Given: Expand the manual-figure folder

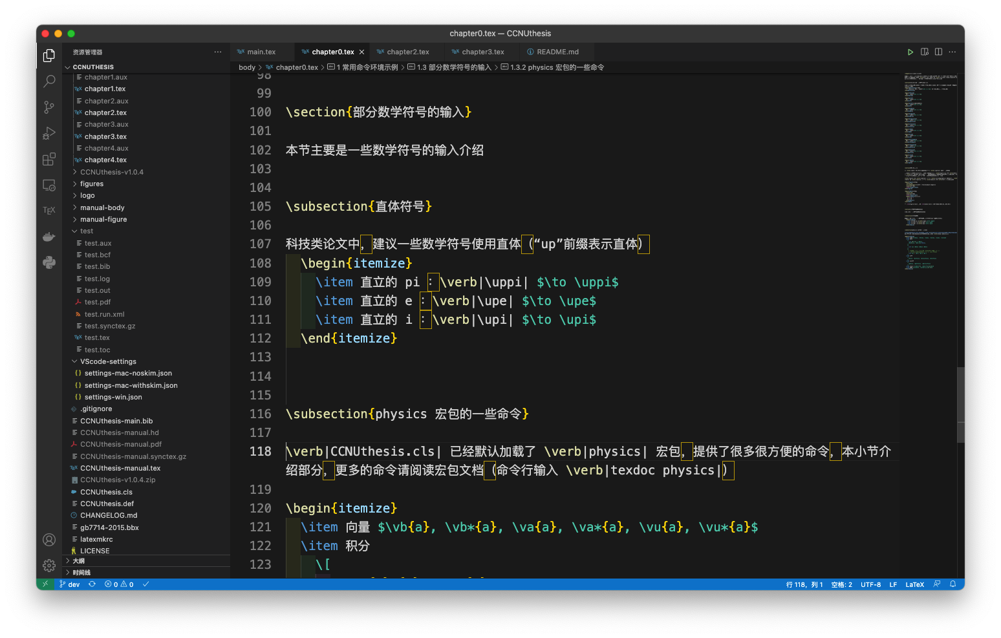Looking at the screenshot, I should (103, 219).
